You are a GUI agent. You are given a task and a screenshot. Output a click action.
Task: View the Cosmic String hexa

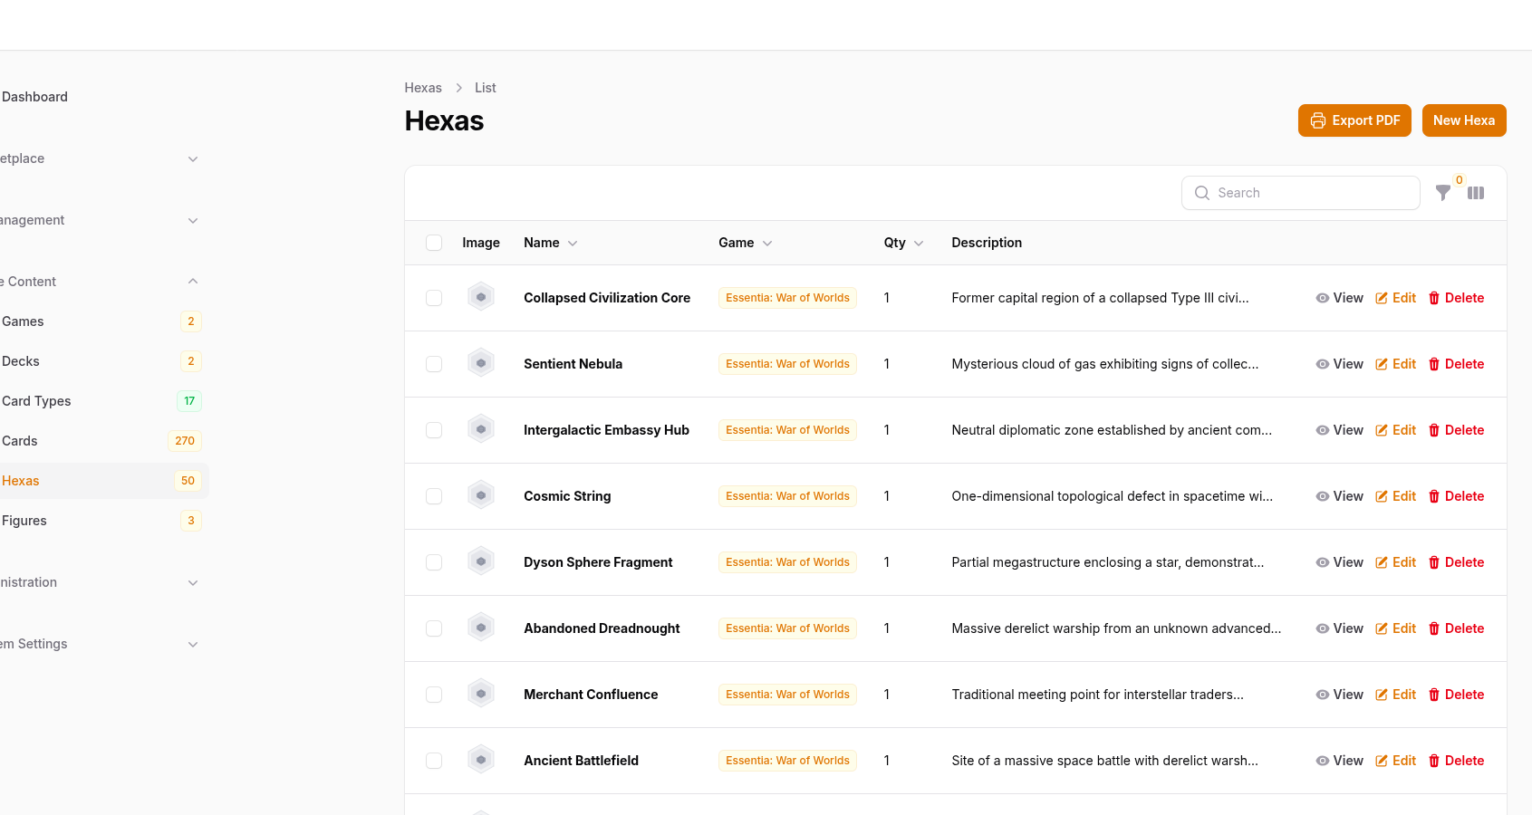coord(1339,496)
